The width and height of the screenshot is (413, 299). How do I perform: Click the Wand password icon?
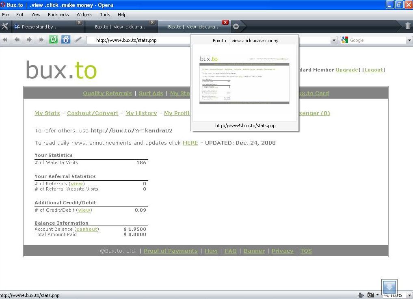[78, 40]
